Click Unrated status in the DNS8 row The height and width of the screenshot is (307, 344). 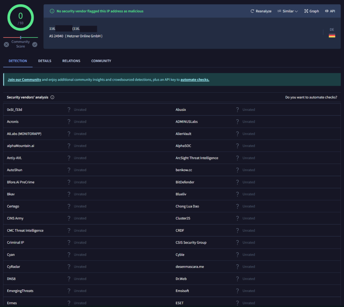[80, 279]
